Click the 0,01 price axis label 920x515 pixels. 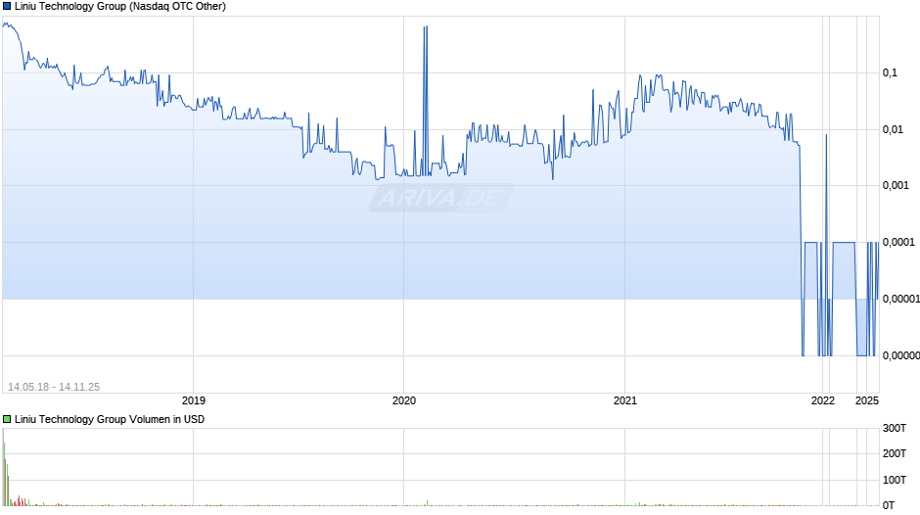893,129
